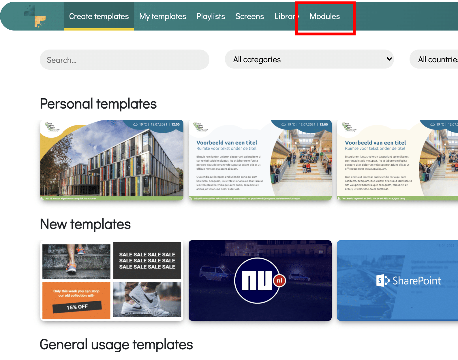Image resolution: width=458 pixels, height=360 pixels.
Task: Select the Modules tab
Action: (x=324, y=16)
